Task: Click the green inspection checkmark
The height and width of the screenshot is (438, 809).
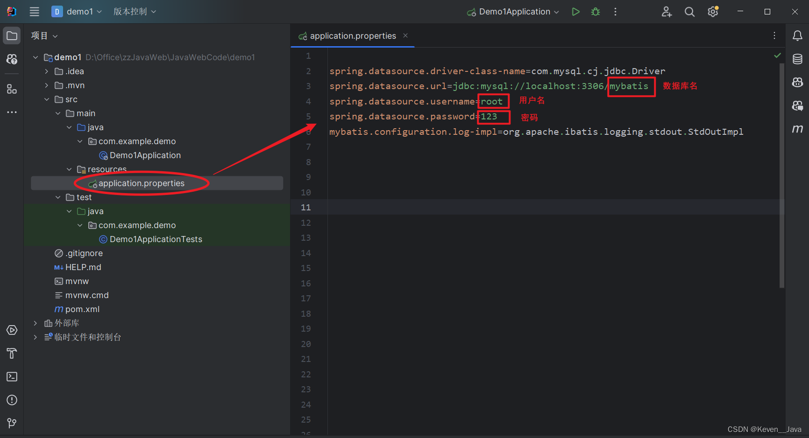Action: point(777,56)
